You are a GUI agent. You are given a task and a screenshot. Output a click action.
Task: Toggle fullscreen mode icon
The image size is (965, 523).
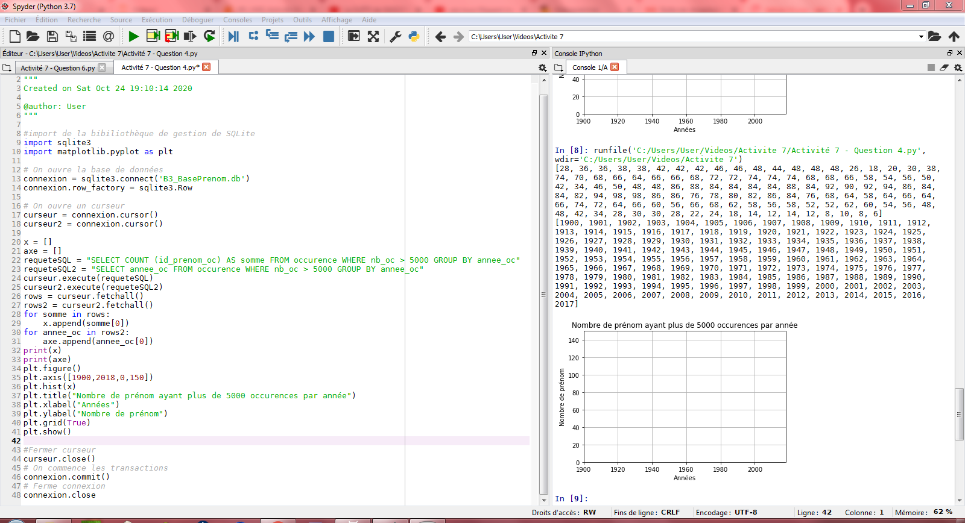coord(373,36)
